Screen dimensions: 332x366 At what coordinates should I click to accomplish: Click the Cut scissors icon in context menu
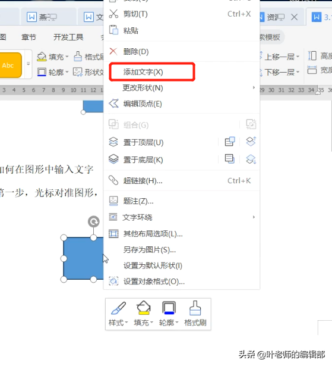click(x=113, y=14)
